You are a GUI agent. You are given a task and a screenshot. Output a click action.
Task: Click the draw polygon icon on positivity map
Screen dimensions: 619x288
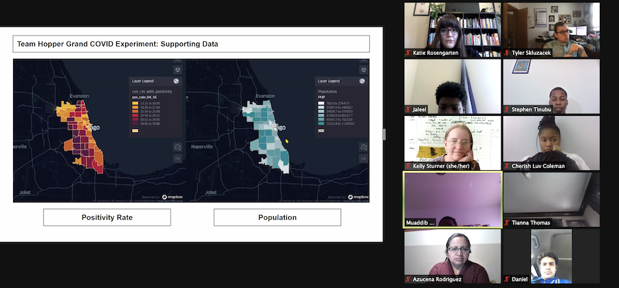click(x=178, y=147)
